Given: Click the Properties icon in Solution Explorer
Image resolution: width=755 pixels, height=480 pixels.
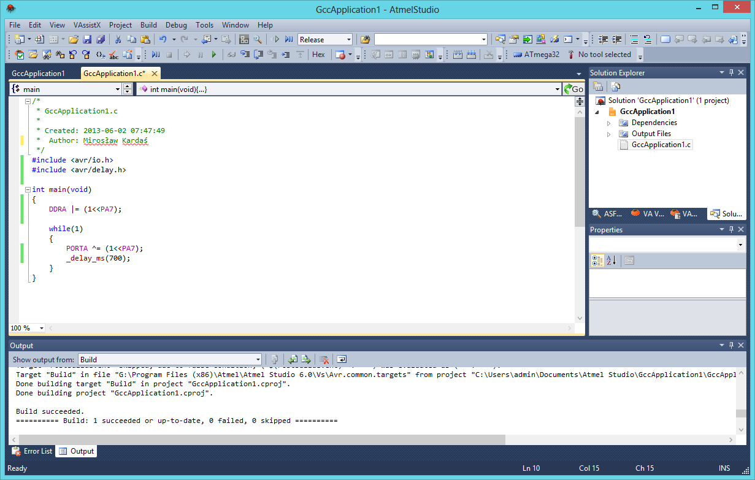Looking at the screenshot, I should point(598,86).
